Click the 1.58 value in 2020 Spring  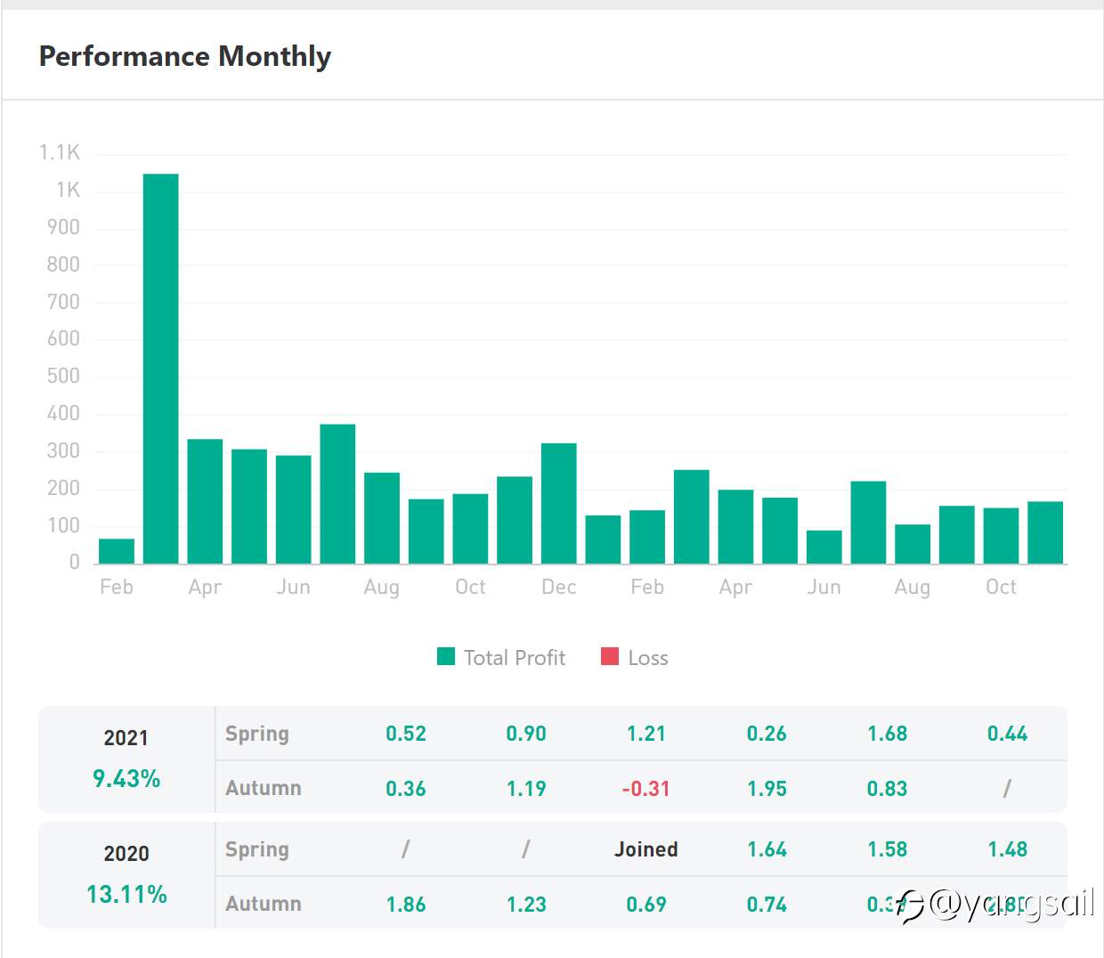(888, 849)
